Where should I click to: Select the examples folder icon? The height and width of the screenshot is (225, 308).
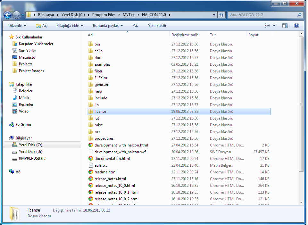(x=90, y=64)
